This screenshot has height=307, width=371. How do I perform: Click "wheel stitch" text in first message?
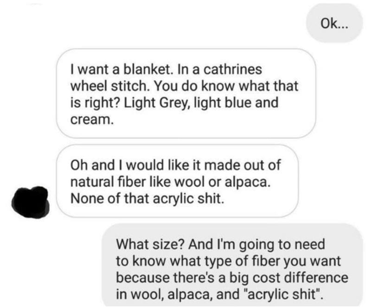109,86
